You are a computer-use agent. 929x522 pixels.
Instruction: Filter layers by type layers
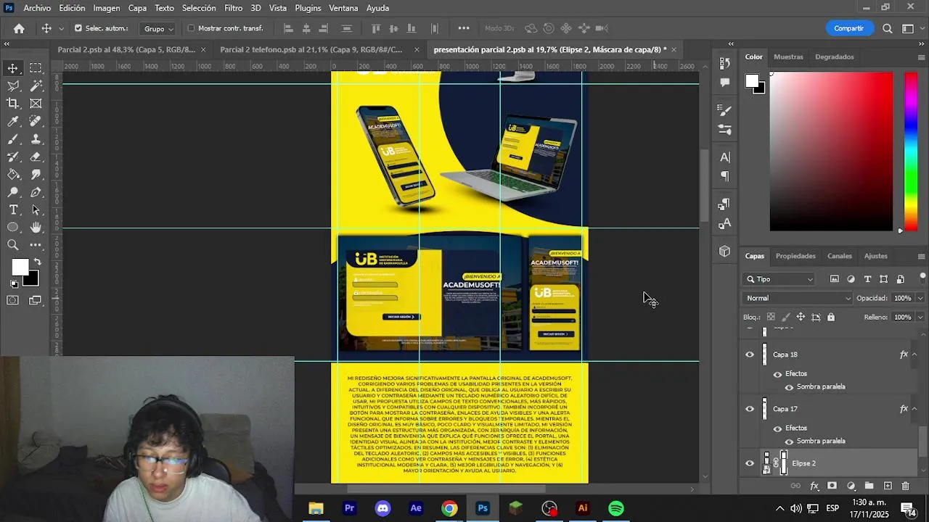867,279
